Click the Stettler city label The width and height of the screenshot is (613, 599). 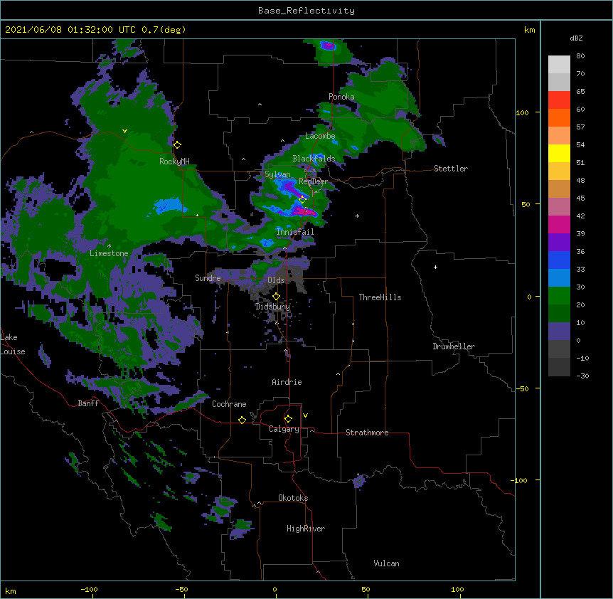[451, 169]
